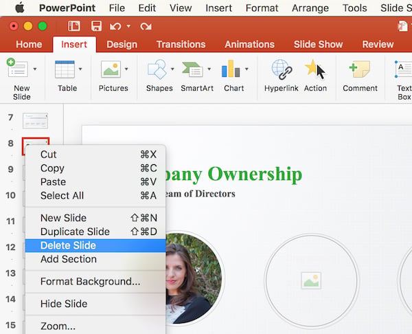
Task: Click the woman's circular photo
Action: pyautogui.click(x=194, y=278)
